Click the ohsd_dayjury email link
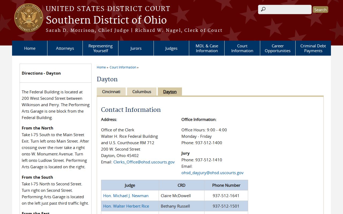Screen dimensions: 343x214 click(212, 173)
